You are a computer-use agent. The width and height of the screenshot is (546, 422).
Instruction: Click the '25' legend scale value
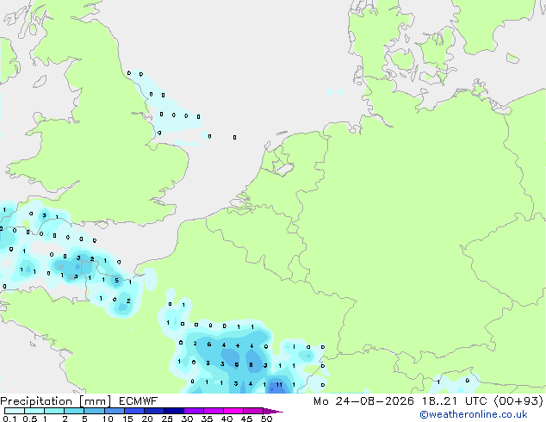point(167,419)
